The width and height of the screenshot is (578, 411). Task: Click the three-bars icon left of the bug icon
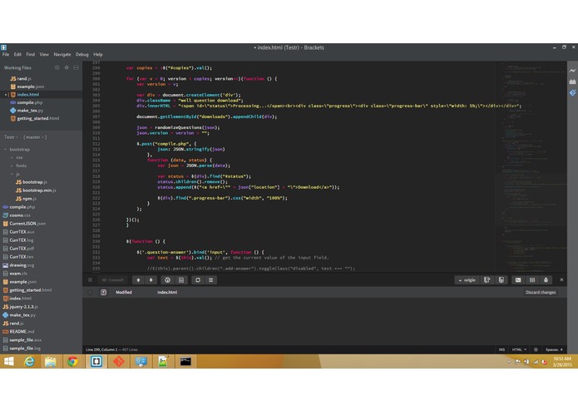[x=532, y=280]
